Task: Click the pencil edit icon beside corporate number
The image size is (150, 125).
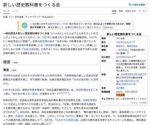Action: 135,56
